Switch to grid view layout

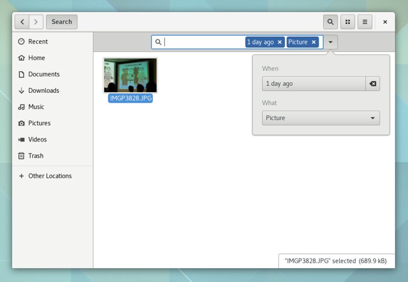pyautogui.click(x=347, y=22)
